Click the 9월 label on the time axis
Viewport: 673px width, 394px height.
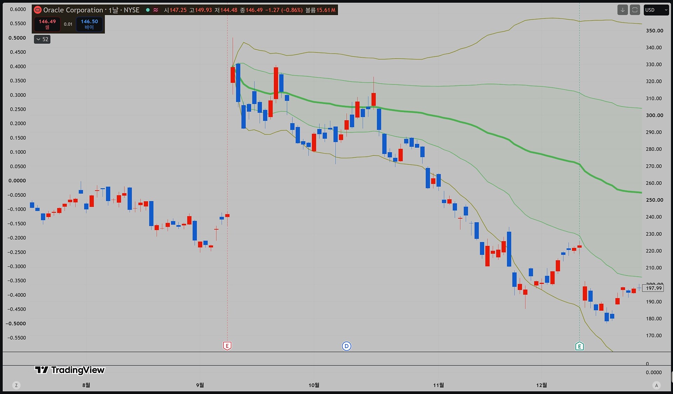click(x=200, y=385)
